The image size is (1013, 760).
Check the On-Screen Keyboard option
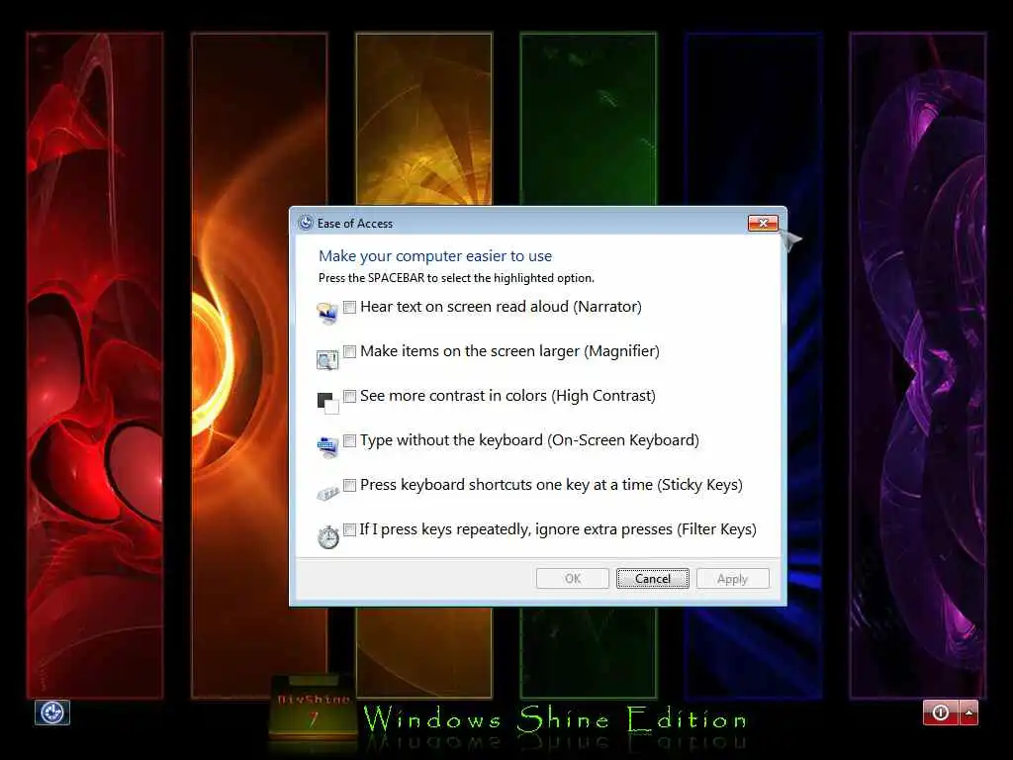[349, 440]
